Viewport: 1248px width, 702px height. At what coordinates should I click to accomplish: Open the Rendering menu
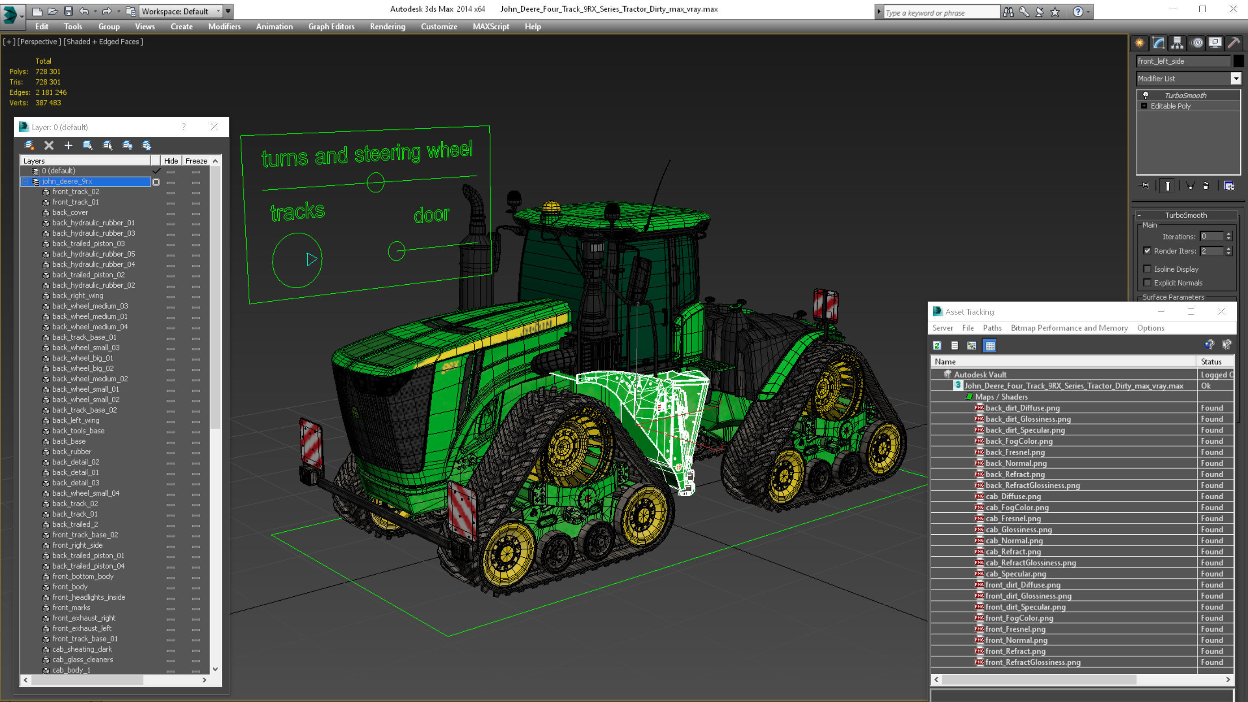(x=387, y=26)
